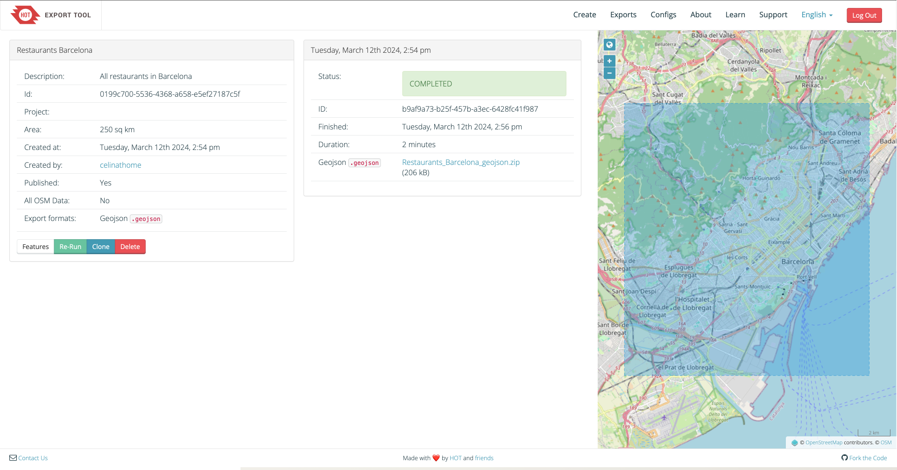Open the Exports page
Viewport: 897px width, 470px height.
click(x=623, y=15)
